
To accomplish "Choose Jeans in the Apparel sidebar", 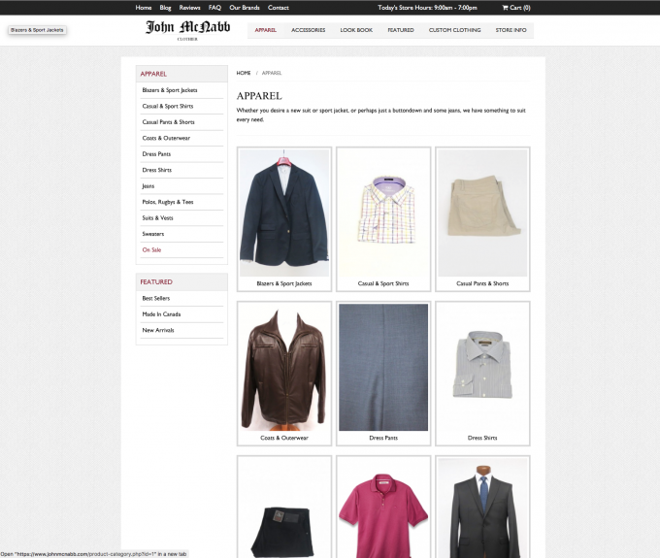I will [x=148, y=186].
